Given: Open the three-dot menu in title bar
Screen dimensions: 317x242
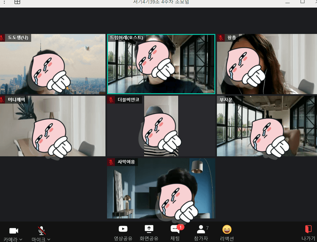Looking at the screenshot, I should 4,2.
